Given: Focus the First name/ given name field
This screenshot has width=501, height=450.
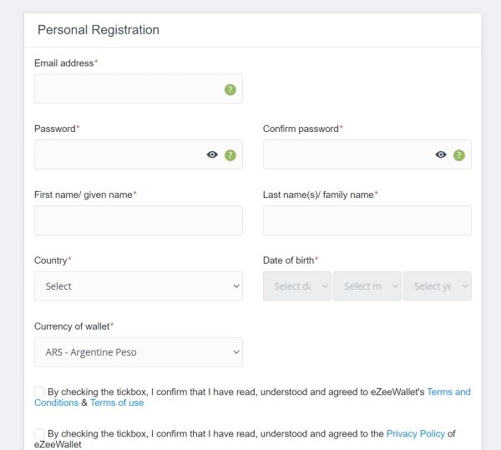Looking at the screenshot, I should (x=139, y=220).
